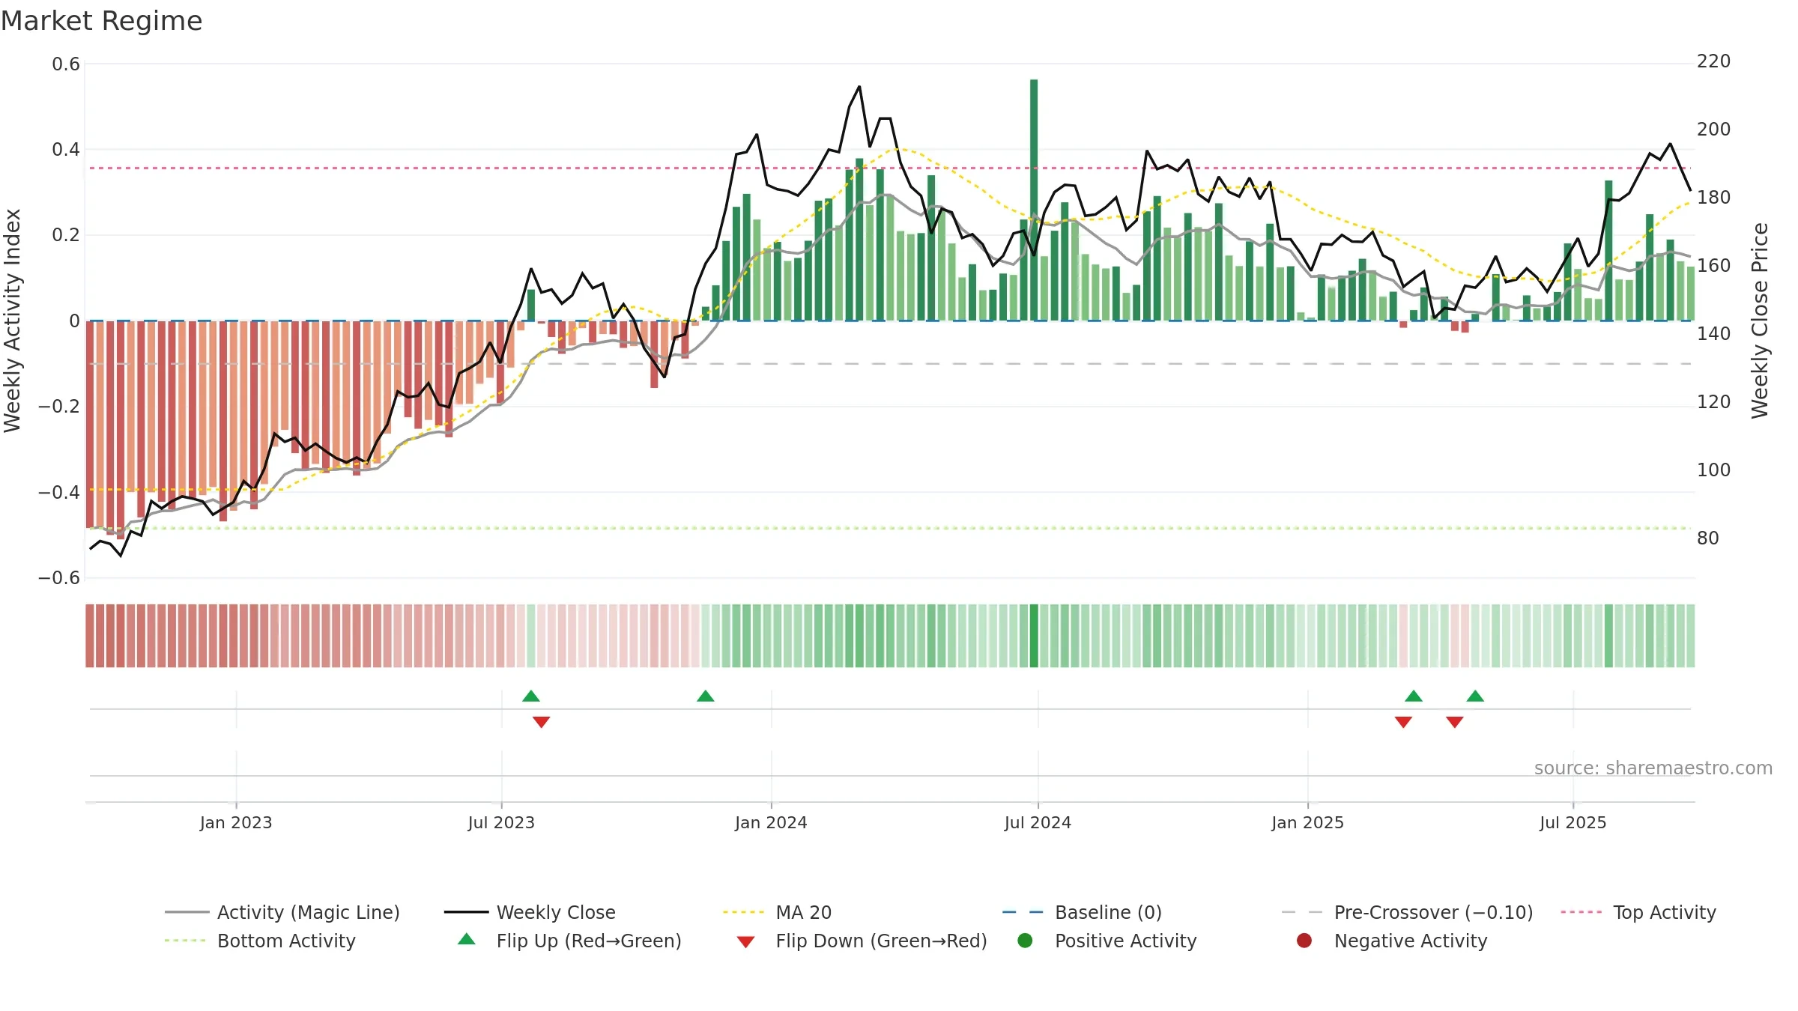Screen dimensions: 1798x1011
Task: Click the darkest green heatmap cell at Jul 2024
Action: [x=1034, y=636]
